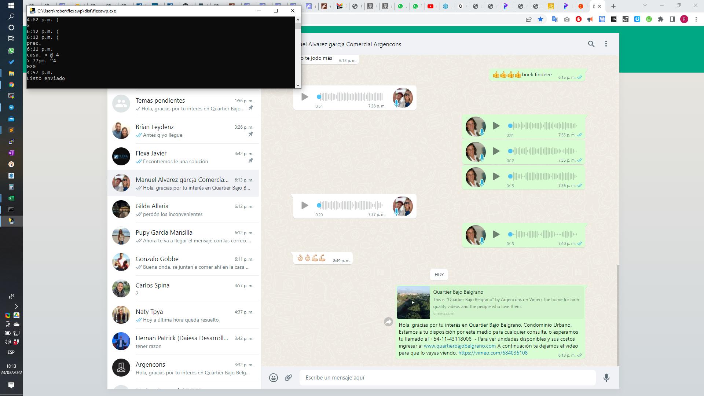Open the Pupy Garcia Mansilla chat
Viewport: 704px width, 396px height.
[183, 236]
